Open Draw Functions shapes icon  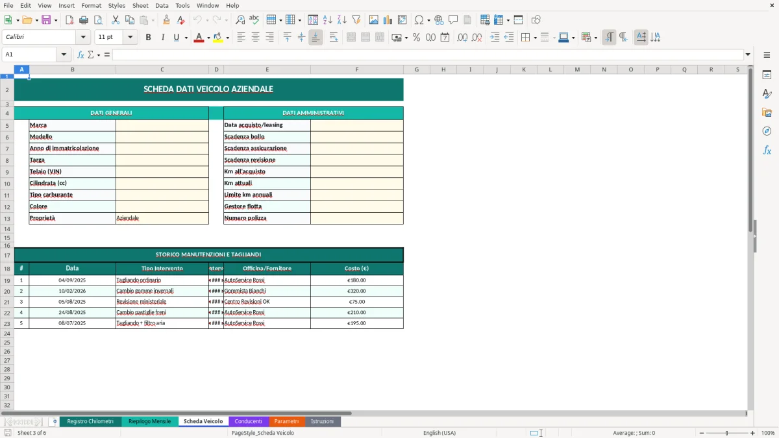coord(536,20)
